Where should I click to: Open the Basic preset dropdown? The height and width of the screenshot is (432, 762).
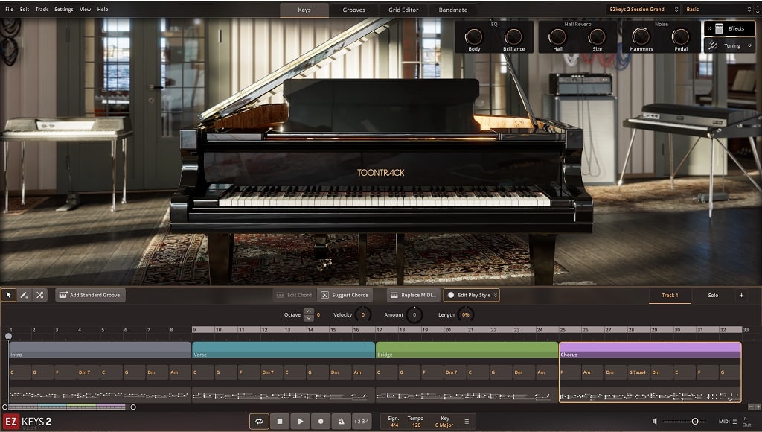(x=718, y=9)
